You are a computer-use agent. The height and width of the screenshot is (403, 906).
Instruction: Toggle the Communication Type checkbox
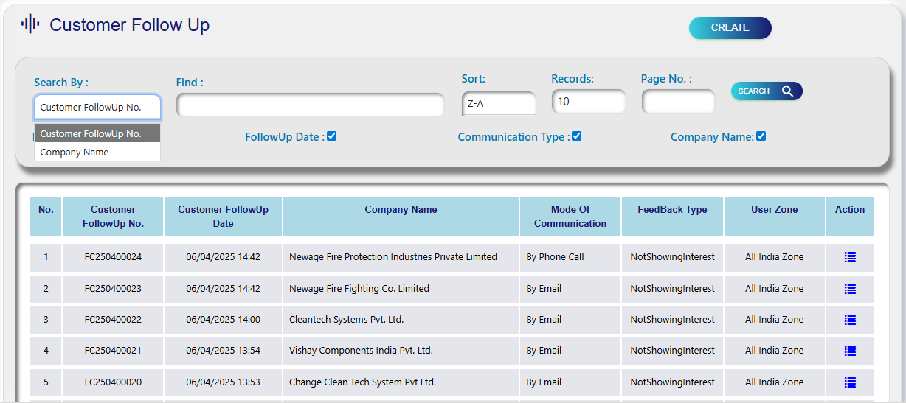(x=577, y=136)
